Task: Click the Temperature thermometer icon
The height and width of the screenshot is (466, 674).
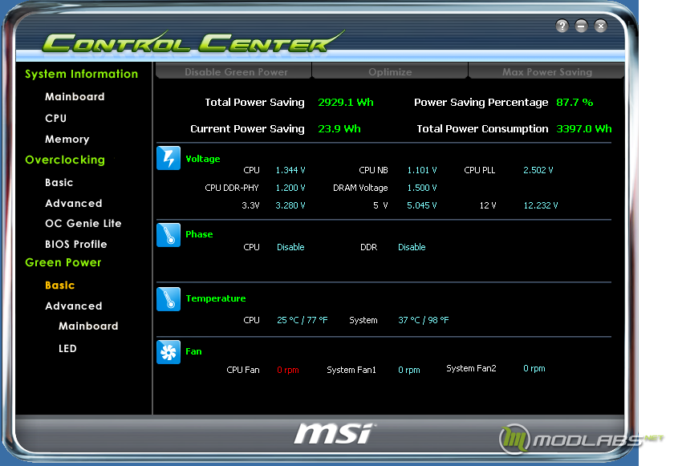Action: click(168, 299)
